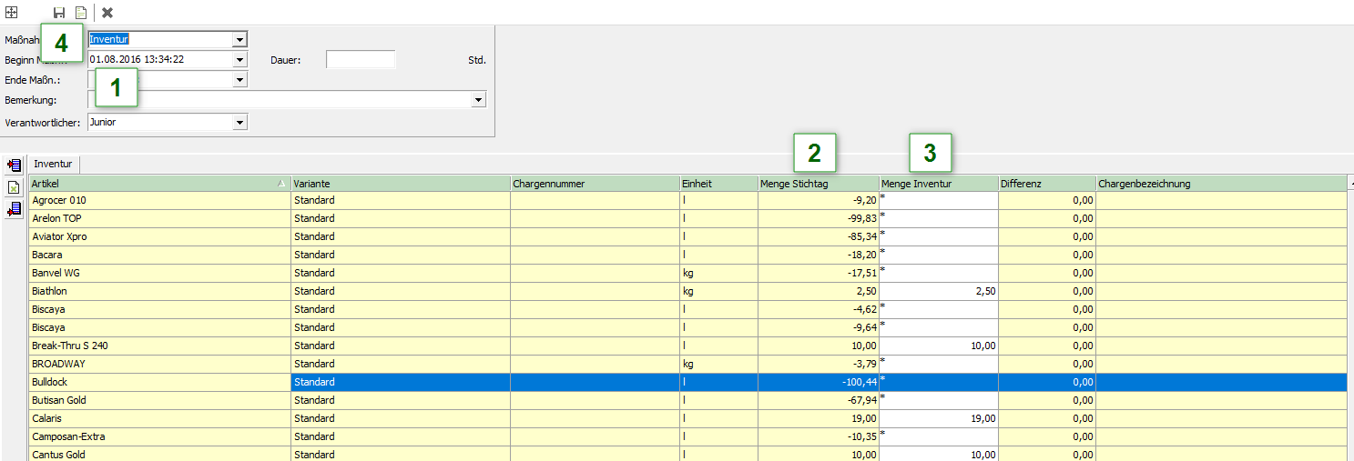The height and width of the screenshot is (461, 1354).
Task: Select the Butisan Gold row
Action: click(159, 400)
